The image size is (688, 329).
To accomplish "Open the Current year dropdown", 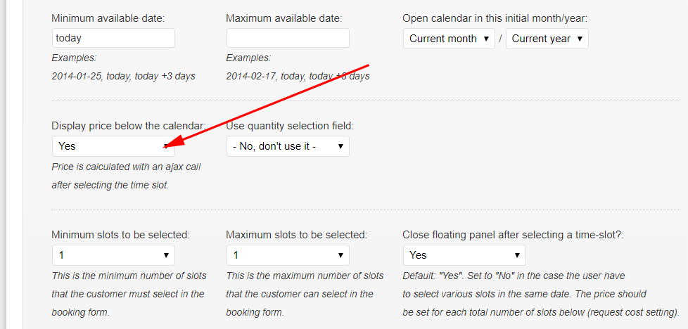I will pos(547,39).
